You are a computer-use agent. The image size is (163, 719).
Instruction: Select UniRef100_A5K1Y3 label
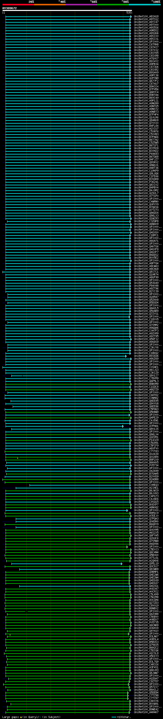(x=146, y=656)
